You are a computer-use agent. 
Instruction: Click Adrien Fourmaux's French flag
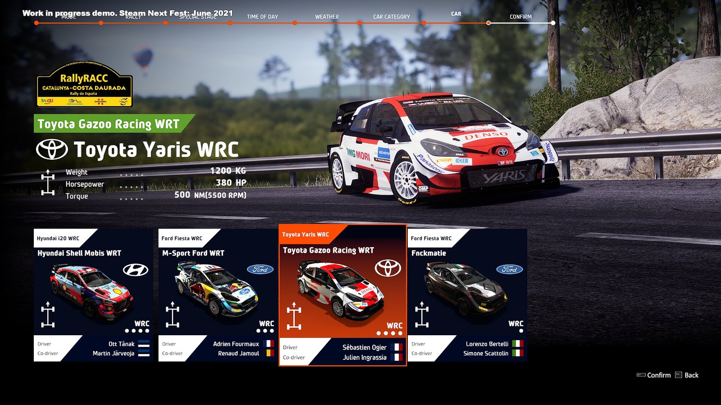click(x=269, y=344)
